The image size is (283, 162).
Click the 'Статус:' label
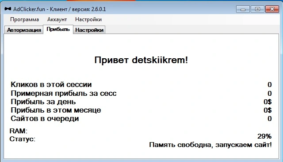click(23, 139)
